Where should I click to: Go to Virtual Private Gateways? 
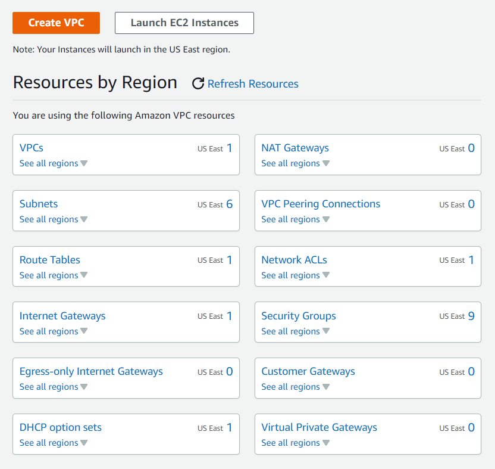[319, 427]
